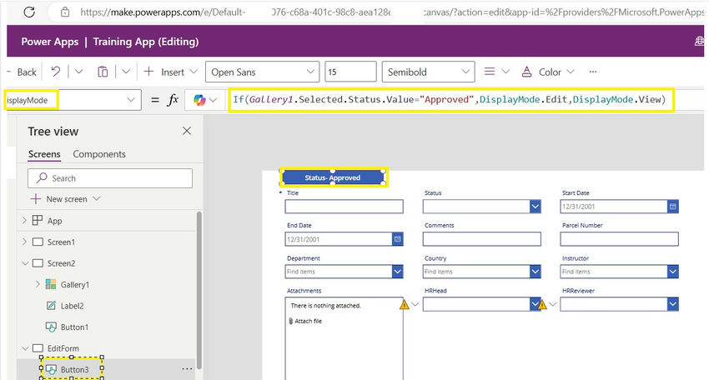This screenshot has height=380, width=709.
Task: Click the Parcel Number text input
Action: [x=619, y=239]
